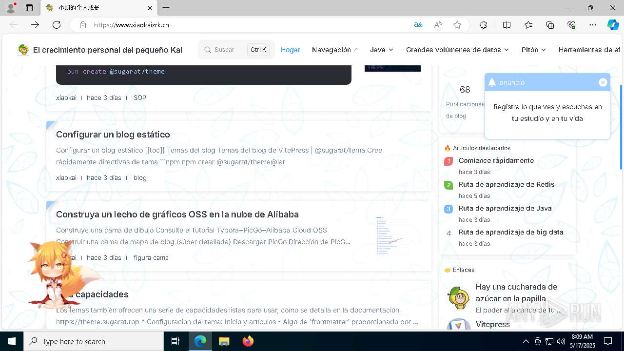Reload the page with refresh icon
Screen dimensions: 624x351
[57, 25]
